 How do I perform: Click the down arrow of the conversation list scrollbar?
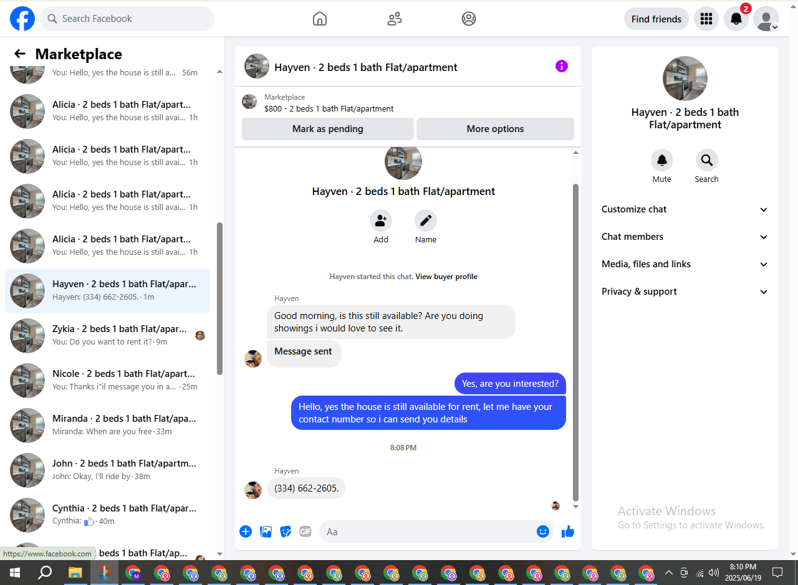click(x=219, y=554)
